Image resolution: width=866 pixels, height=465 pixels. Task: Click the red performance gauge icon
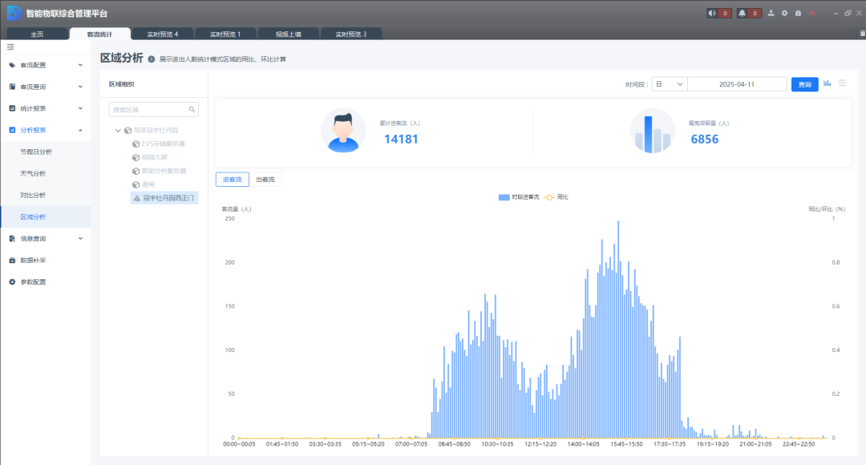click(x=811, y=13)
